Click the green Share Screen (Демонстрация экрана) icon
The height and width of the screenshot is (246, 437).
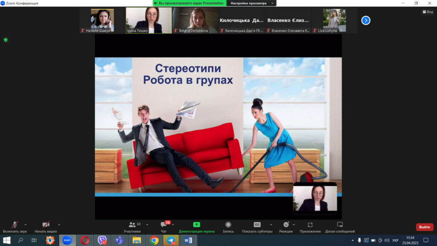tap(196, 225)
